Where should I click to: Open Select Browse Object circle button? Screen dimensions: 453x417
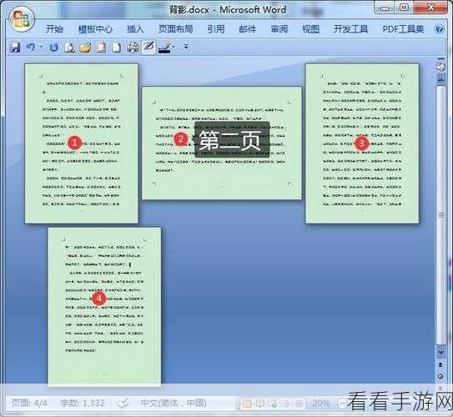point(440,376)
